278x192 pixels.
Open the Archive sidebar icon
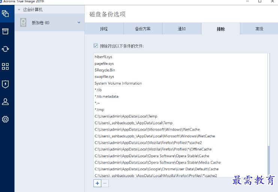coord(5,31)
